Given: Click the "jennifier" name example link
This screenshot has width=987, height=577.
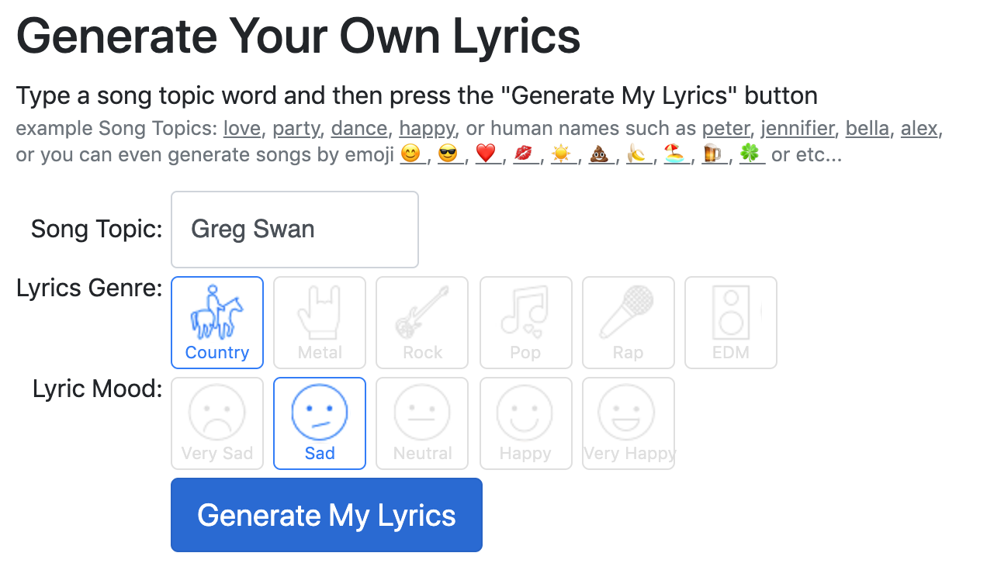Looking at the screenshot, I should tap(797, 128).
